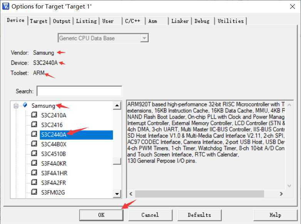This screenshot has height=224, width=301.
Task: Collapse the Samsung vendor tree node
Action: coord(16,106)
